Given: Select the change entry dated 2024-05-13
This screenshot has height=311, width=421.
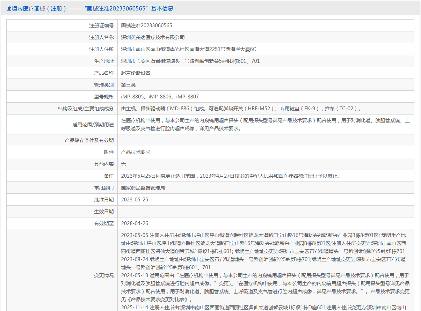Looking at the screenshot, I should (x=265, y=287).
